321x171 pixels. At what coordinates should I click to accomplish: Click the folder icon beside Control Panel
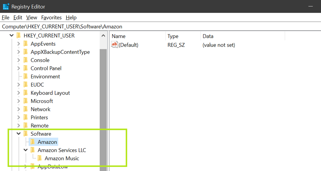point(26,68)
